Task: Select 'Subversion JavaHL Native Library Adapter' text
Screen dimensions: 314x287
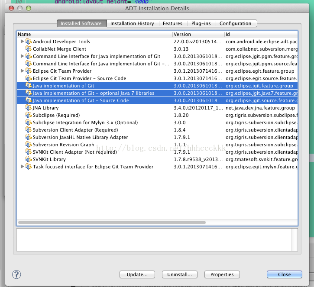Action: (x=80, y=137)
